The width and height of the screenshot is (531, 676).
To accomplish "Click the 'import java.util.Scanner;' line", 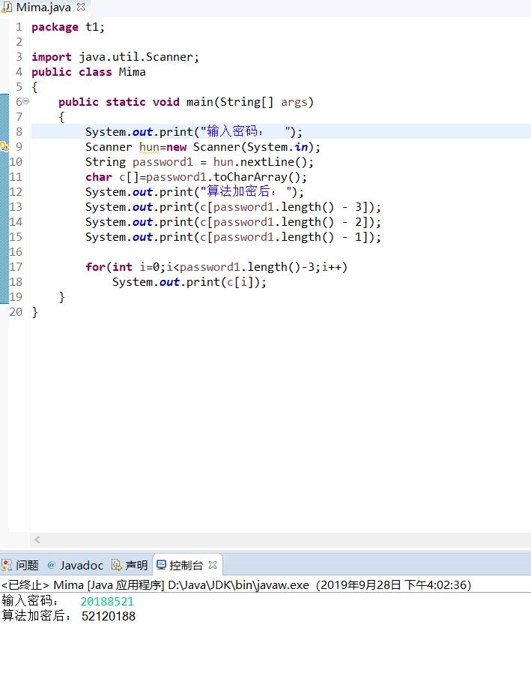I will [115, 57].
